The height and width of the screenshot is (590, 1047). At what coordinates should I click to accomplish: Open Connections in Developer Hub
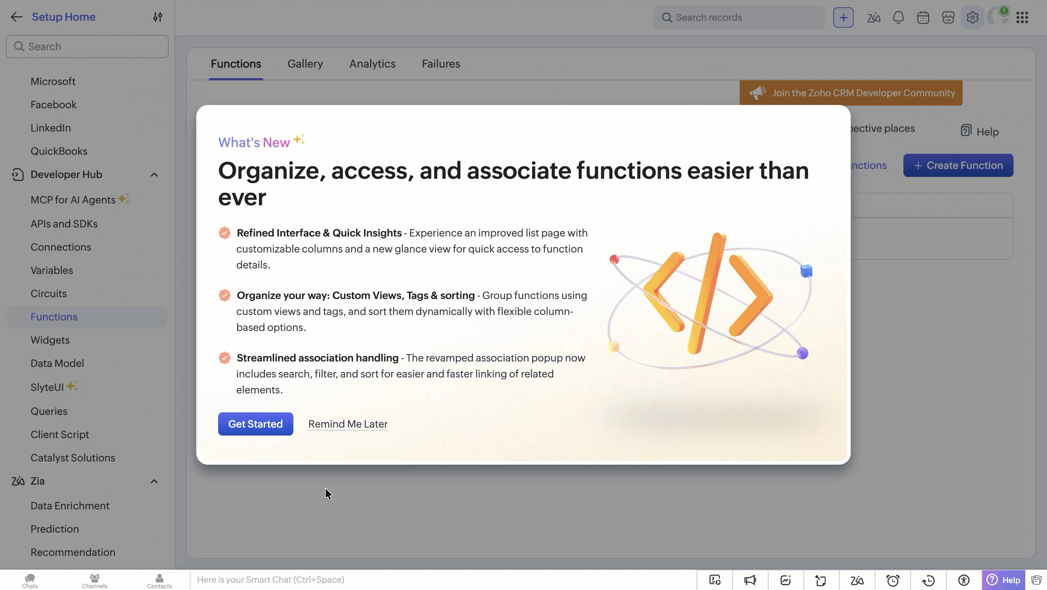click(61, 247)
